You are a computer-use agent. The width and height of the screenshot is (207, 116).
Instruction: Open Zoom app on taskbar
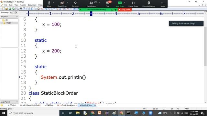tap(150, 113)
